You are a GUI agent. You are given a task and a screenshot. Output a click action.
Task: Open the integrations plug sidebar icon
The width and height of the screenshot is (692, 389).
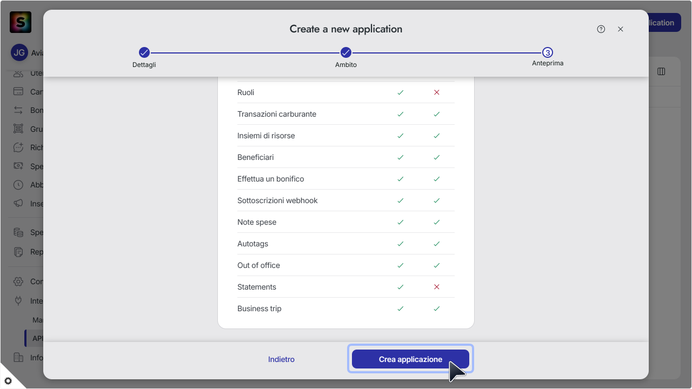click(x=18, y=301)
